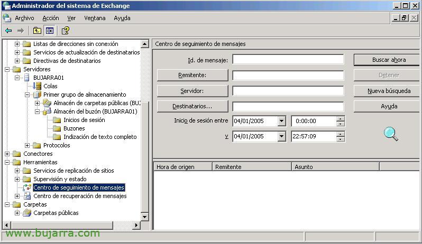Click the BUJARRA01 server icon
422x244 pixels.
pyautogui.click(x=27, y=78)
